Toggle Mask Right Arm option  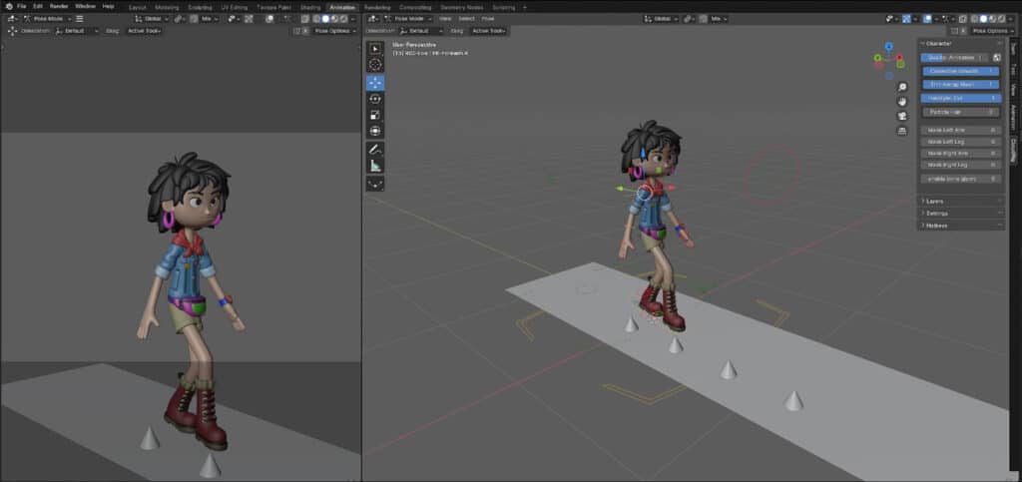[x=961, y=153]
